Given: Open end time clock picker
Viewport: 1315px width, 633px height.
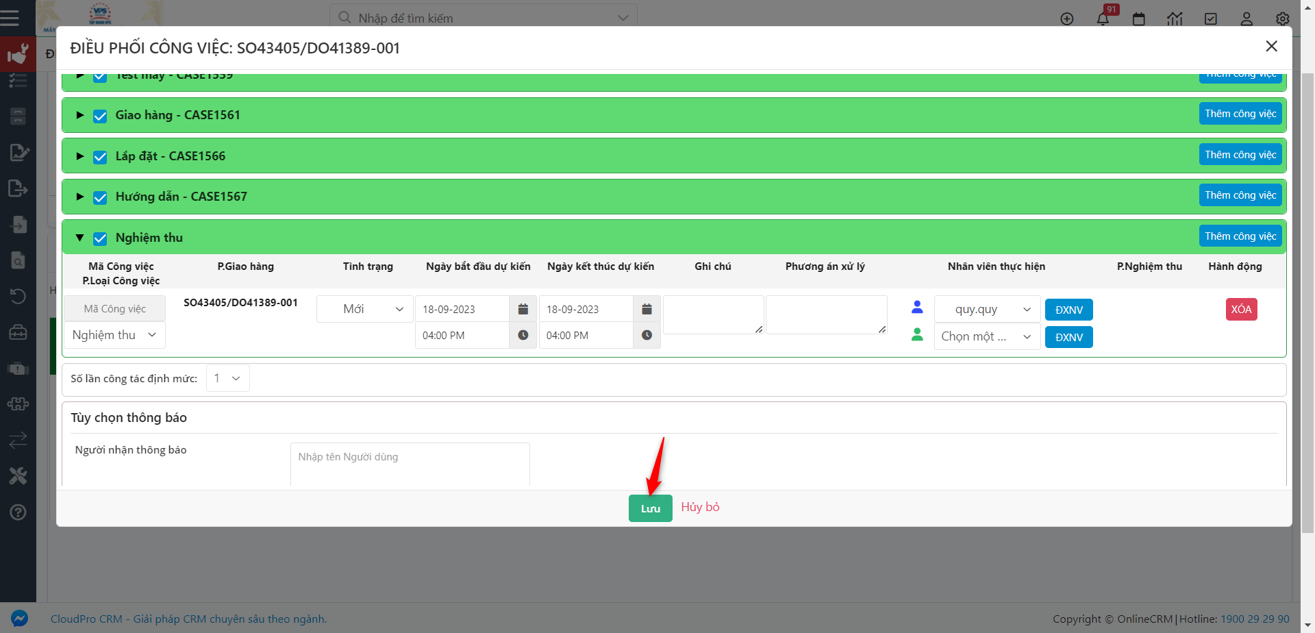Looking at the screenshot, I should (x=647, y=335).
